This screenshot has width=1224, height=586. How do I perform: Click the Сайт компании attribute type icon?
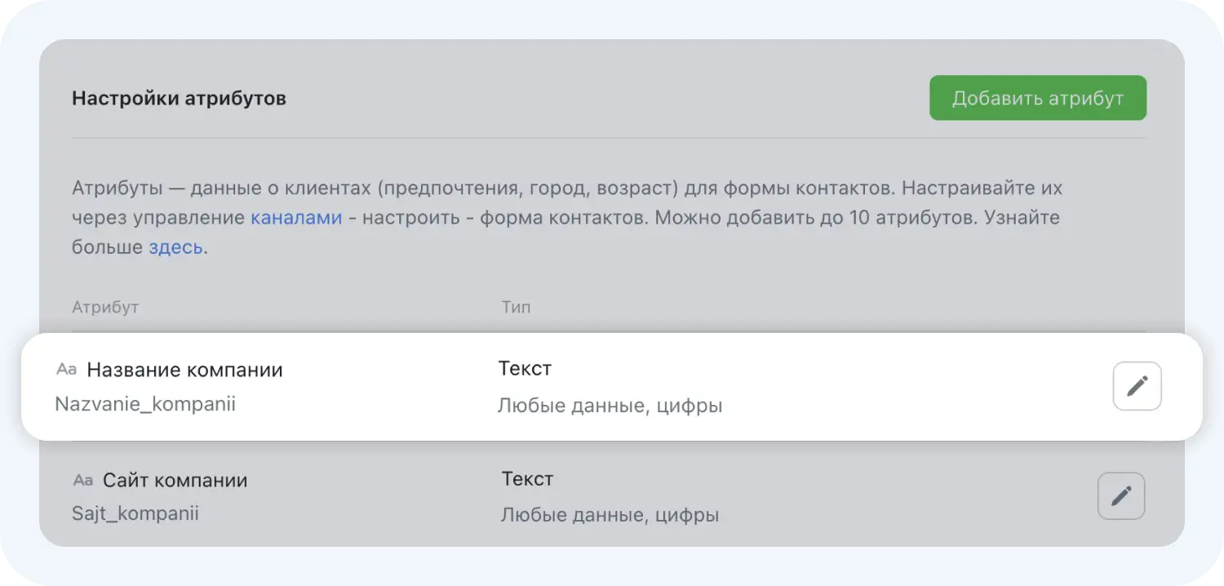(x=82, y=480)
